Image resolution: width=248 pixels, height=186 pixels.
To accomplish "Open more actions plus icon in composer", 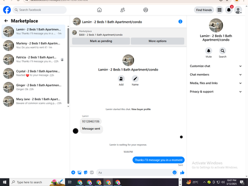I will pos(73,173).
